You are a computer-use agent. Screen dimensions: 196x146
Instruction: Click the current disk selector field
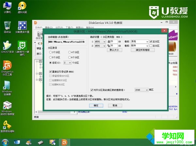point(67,42)
